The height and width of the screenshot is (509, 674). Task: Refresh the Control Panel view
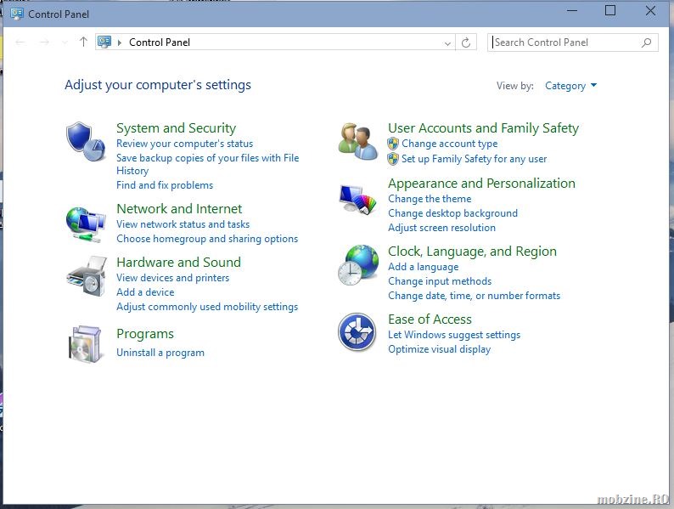tap(466, 42)
